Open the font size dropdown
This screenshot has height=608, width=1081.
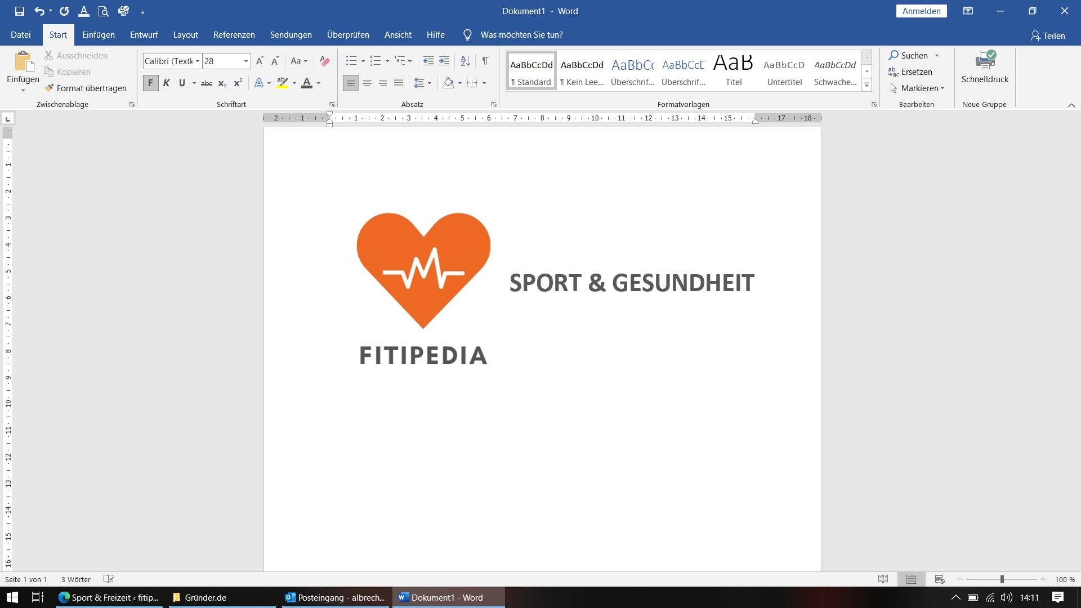246,61
